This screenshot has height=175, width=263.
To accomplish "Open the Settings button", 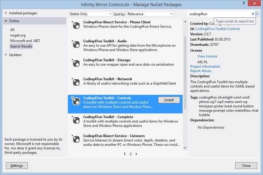I will click(x=17, y=166).
